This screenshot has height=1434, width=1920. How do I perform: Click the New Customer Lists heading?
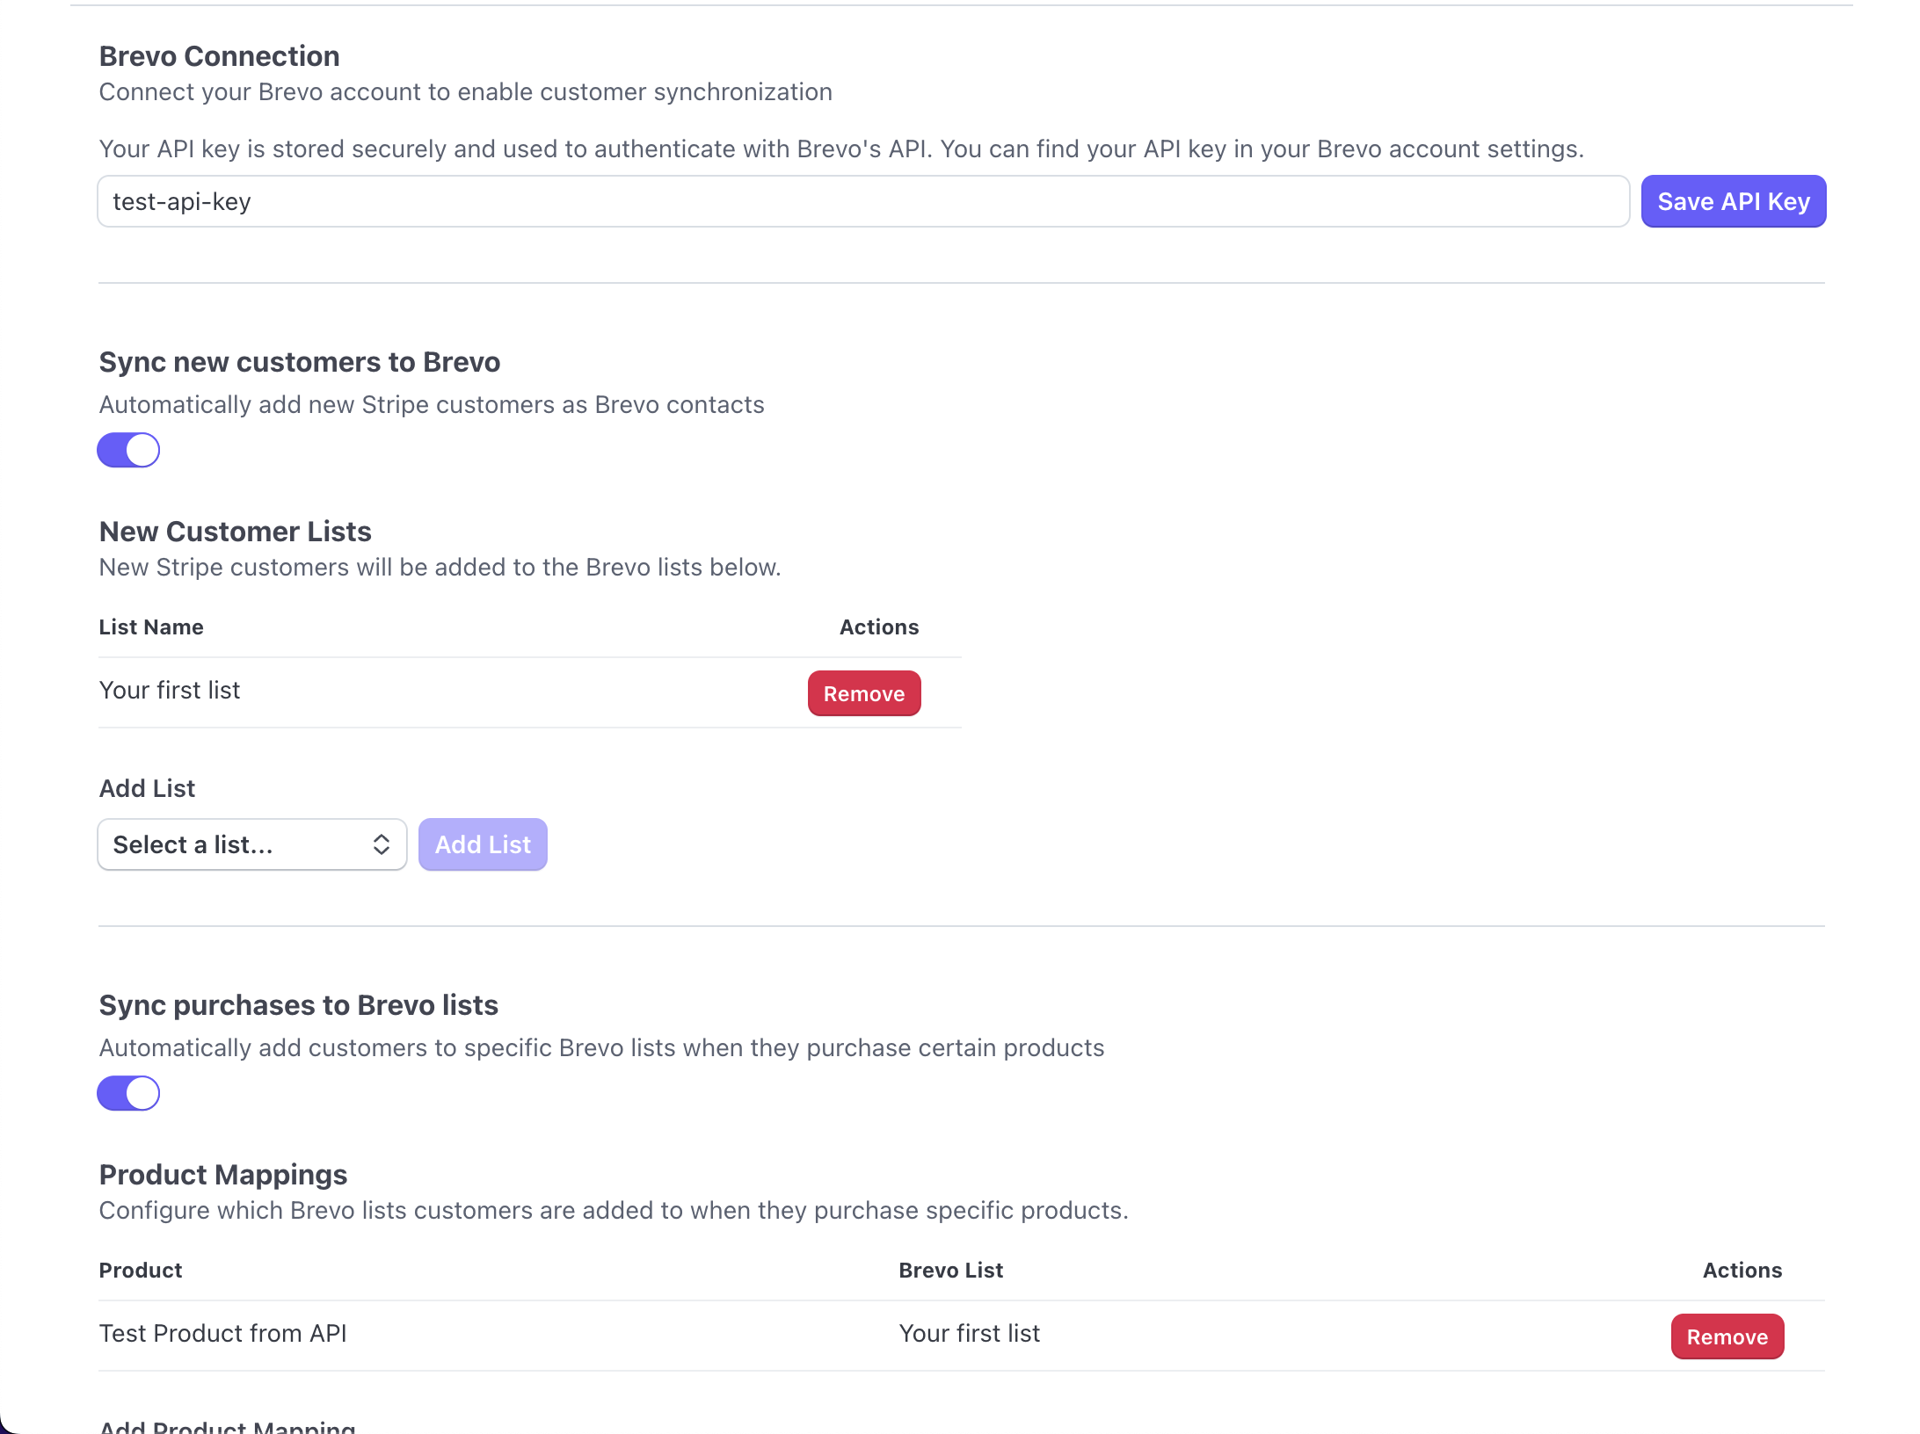(235, 532)
